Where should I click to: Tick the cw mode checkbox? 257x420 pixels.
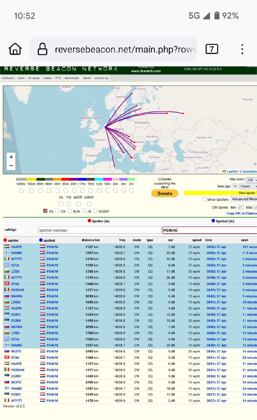coord(61,204)
